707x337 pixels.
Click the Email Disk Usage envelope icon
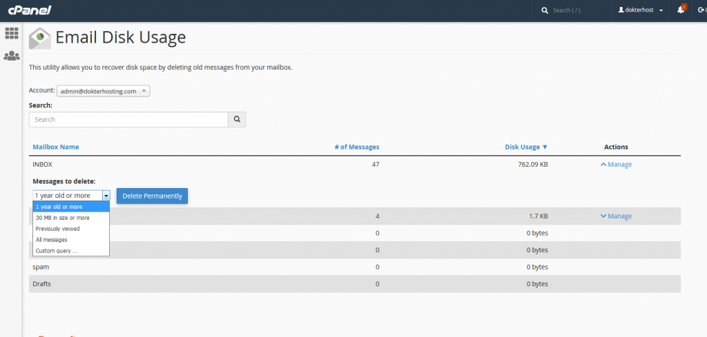pyautogui.click(x=40, y=38)
